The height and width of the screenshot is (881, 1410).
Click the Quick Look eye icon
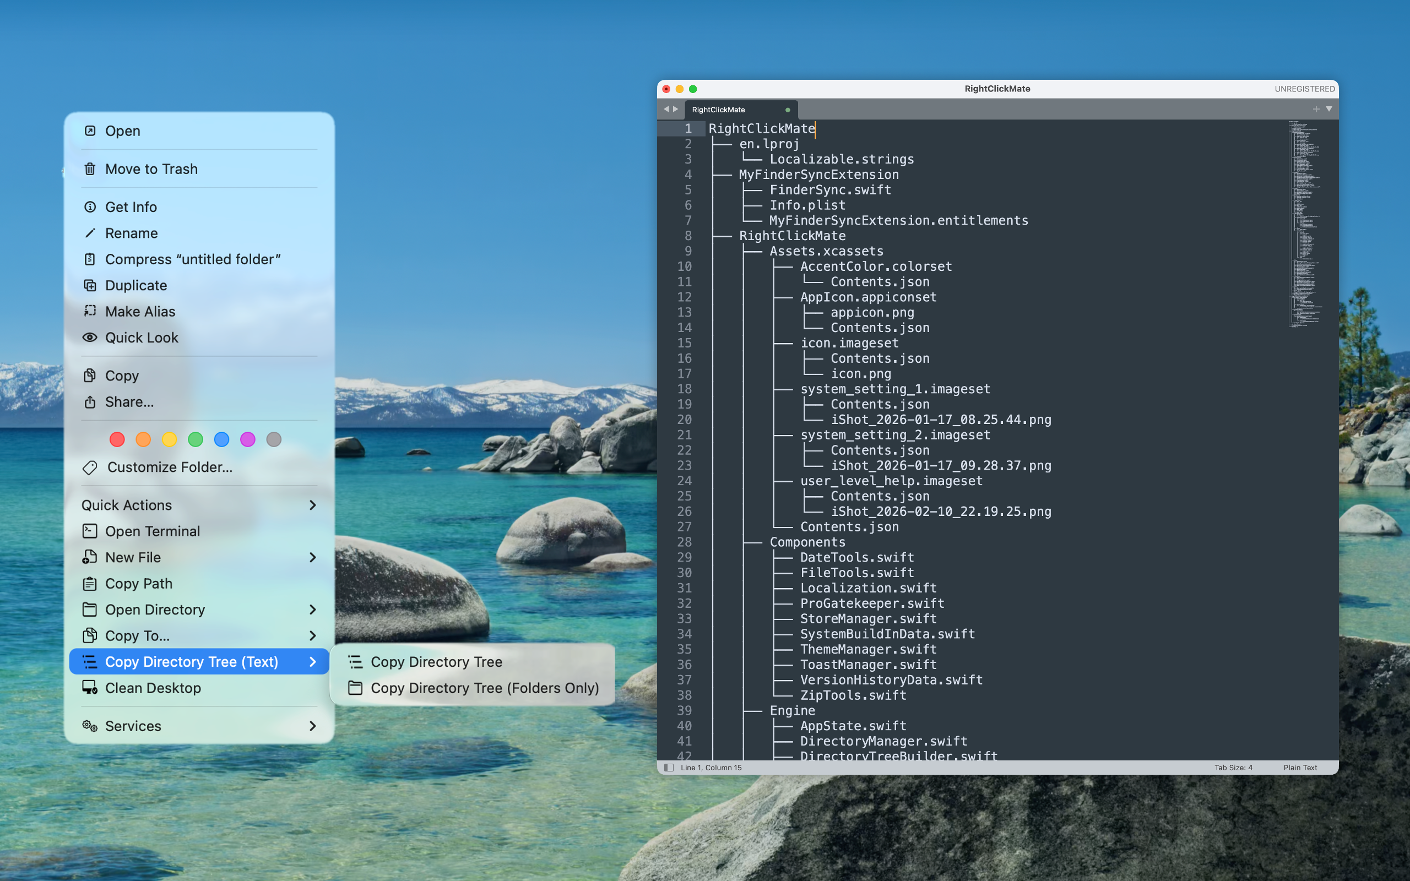[90, 338]
